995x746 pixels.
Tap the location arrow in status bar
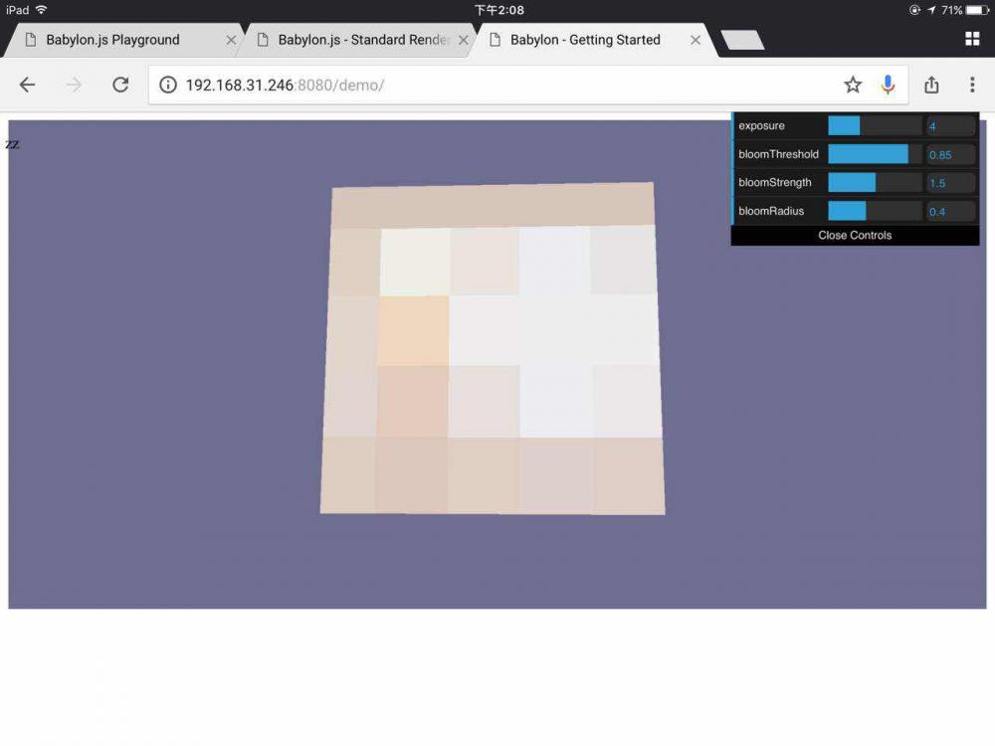[931, 10]
